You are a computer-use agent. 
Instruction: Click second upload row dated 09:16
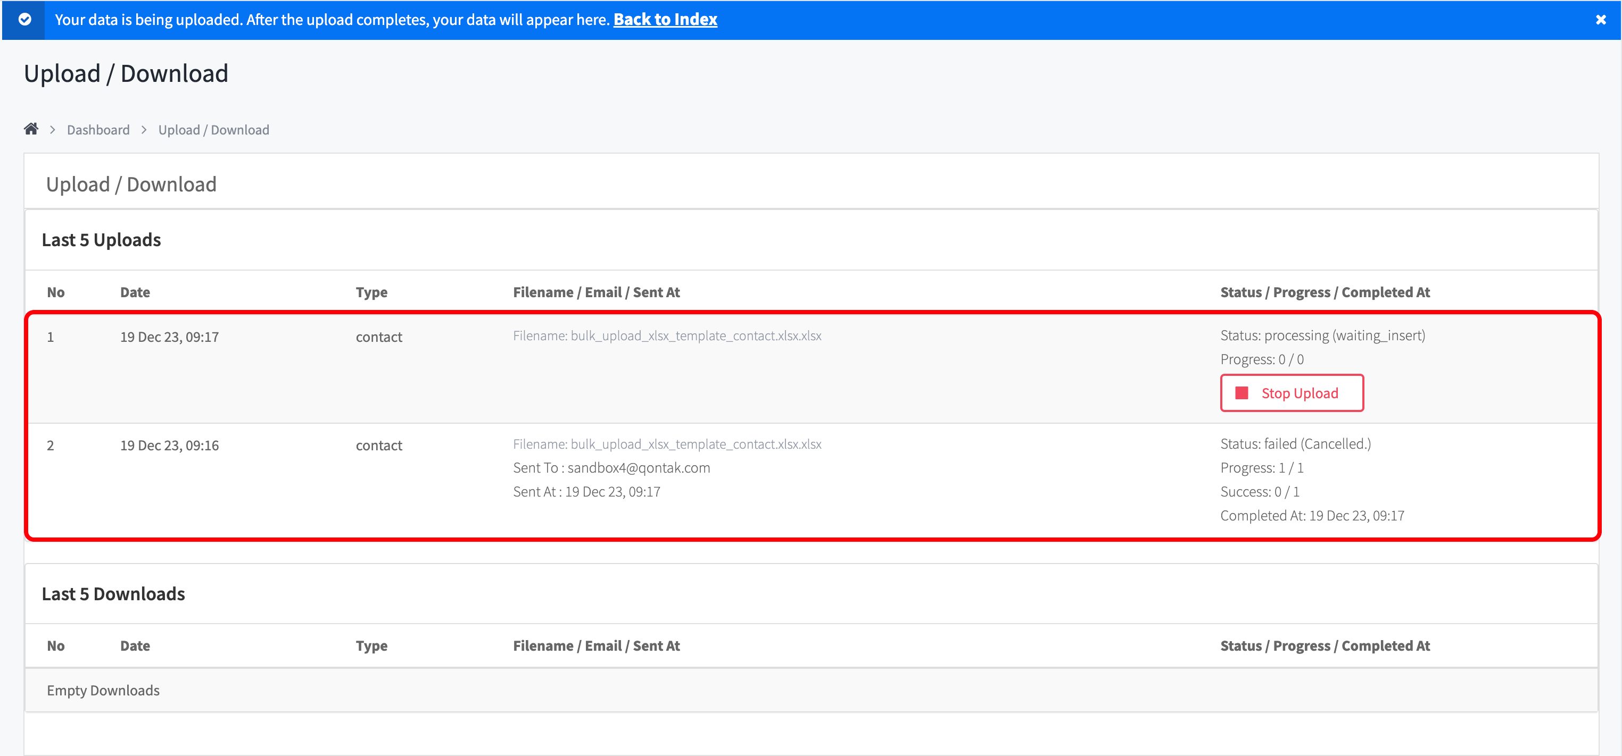(169, 446)
